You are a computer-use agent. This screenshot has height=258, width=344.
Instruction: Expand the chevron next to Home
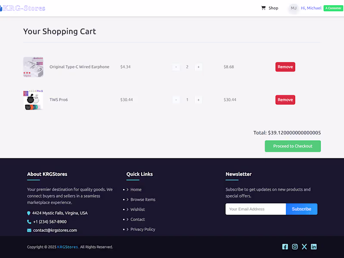point(127,189)
